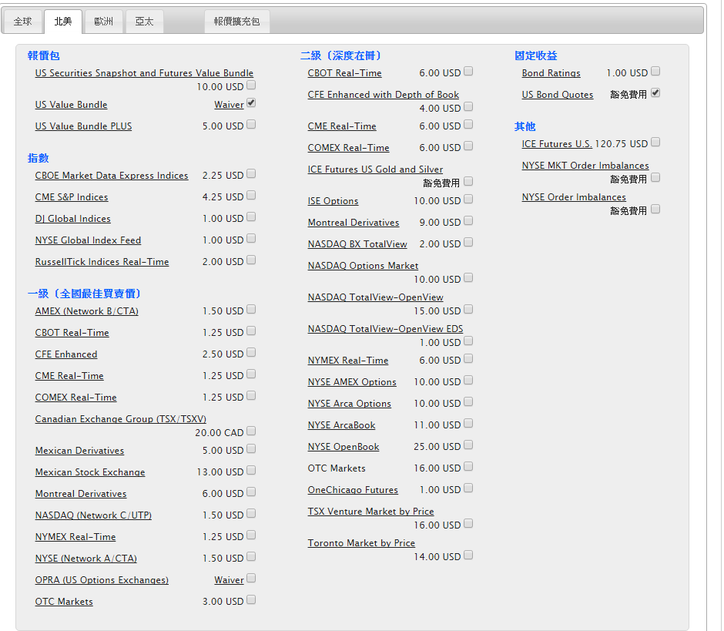The height and width of the screenshot is (631, 724).
Task: Open the CME S&P Indices link
Action: click(x=72, y=197)
